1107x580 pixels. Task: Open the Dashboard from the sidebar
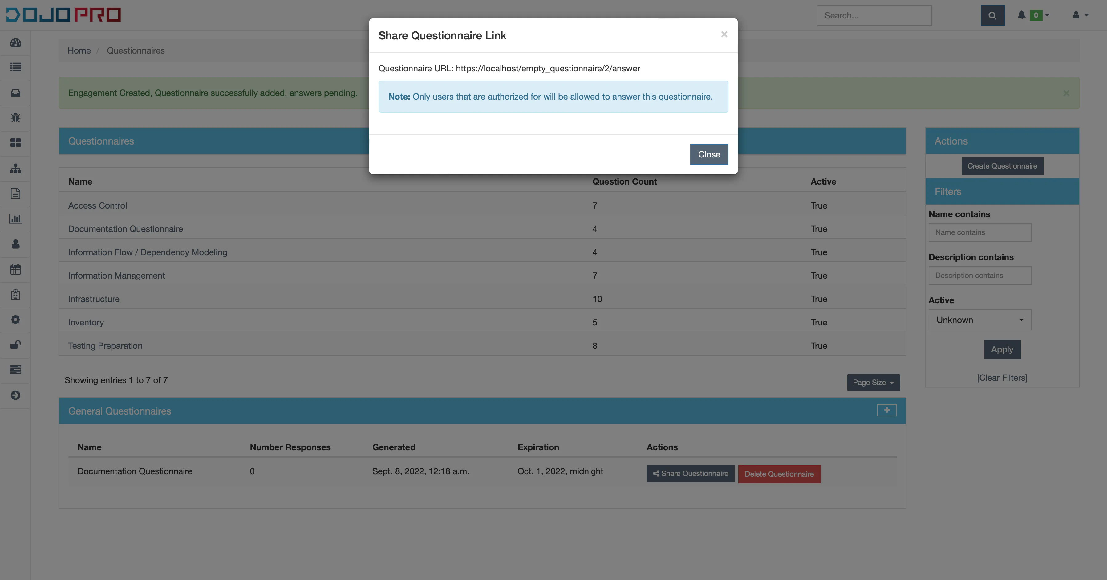15,43
